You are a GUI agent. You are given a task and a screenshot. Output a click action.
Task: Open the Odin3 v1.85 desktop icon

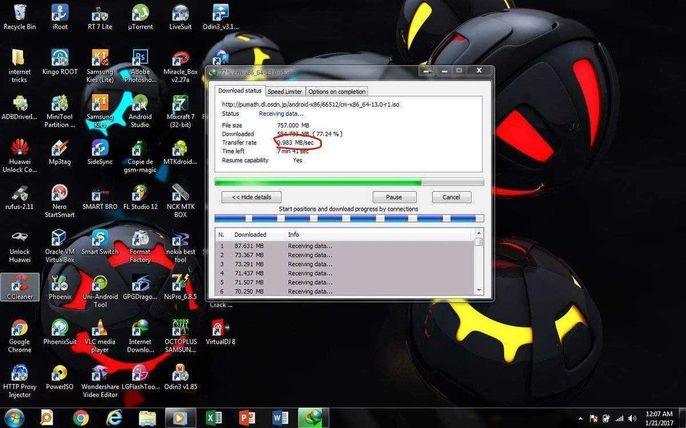click(x=181, y=377)
